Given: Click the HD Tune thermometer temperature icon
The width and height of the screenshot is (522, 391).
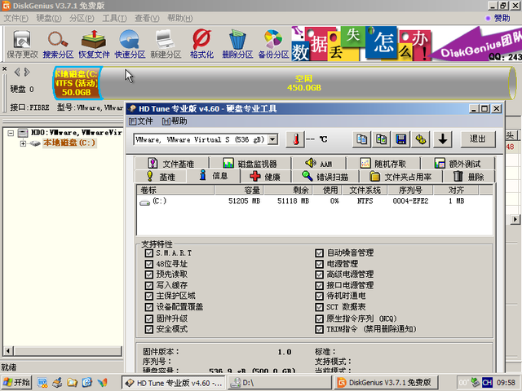Looking at the screenshot, I should click(x=295, y=139).
